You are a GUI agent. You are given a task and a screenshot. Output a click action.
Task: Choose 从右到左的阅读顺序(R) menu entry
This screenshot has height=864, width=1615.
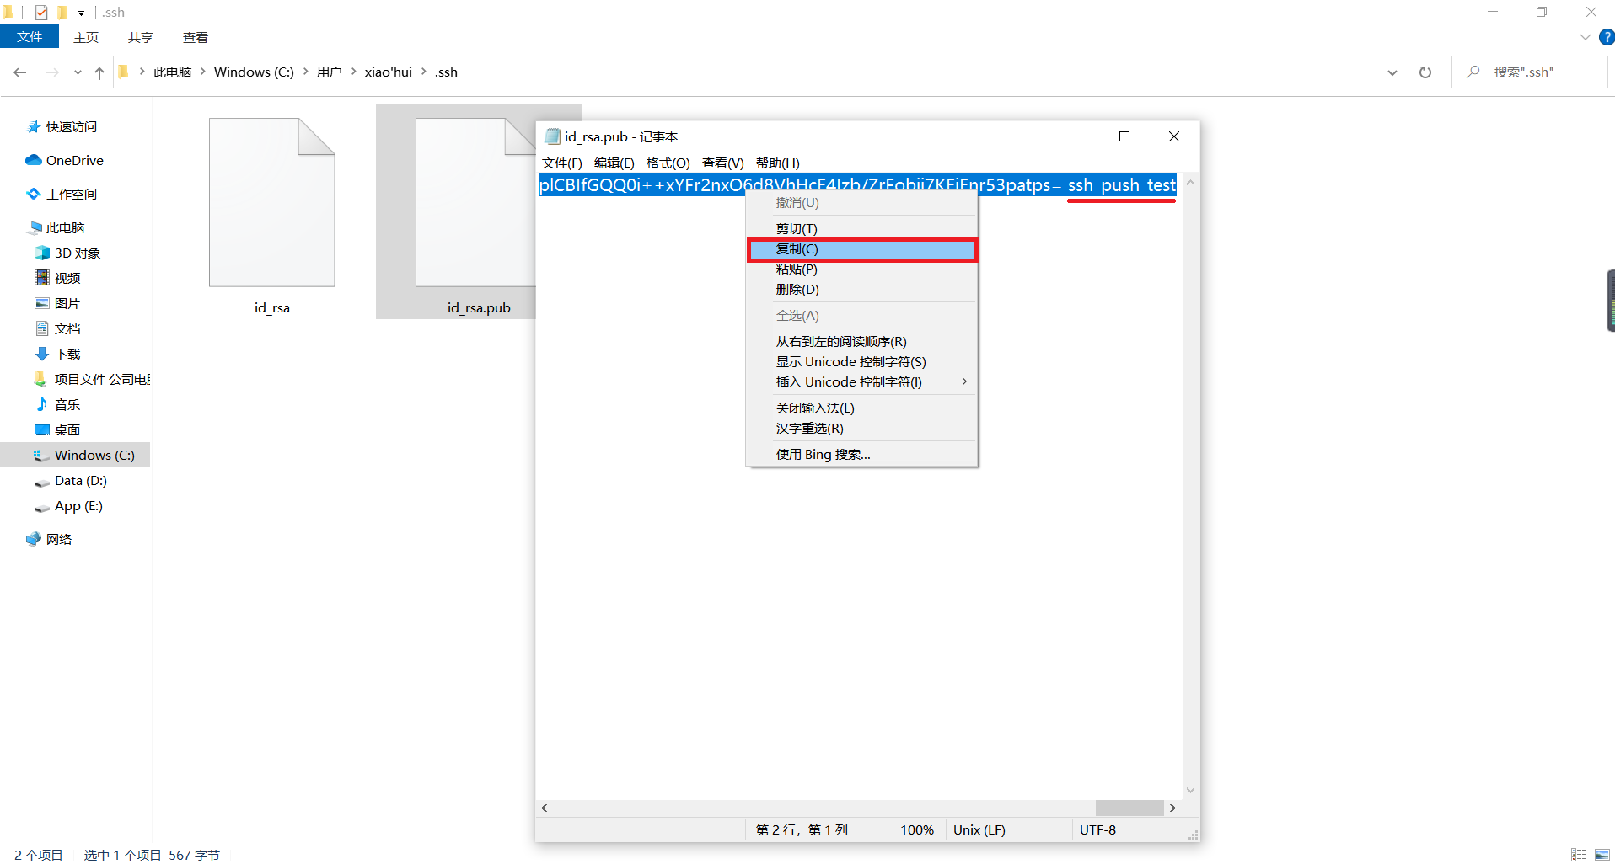pyautogui.click(x=862, y=342)
